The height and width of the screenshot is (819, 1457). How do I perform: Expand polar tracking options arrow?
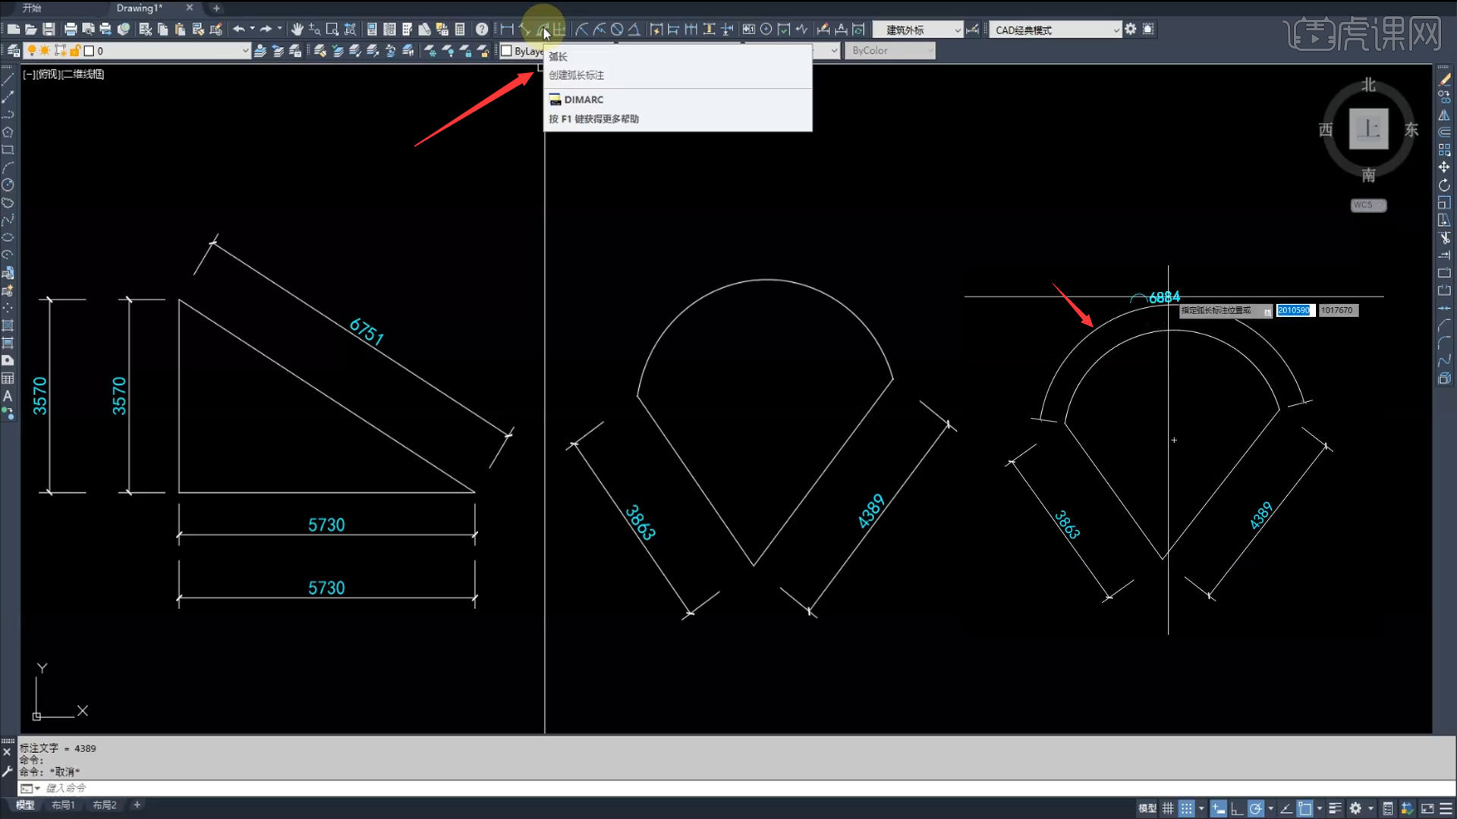pyautogui.click(x=1270, y=808)
